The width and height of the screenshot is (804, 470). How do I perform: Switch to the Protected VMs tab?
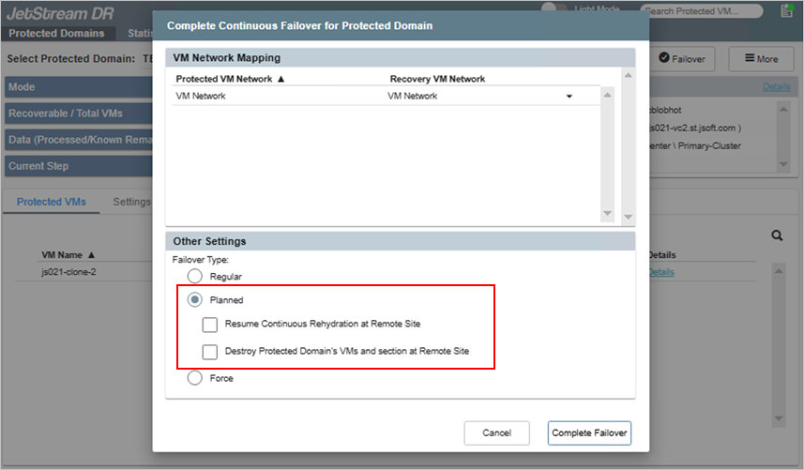(52, 202)
